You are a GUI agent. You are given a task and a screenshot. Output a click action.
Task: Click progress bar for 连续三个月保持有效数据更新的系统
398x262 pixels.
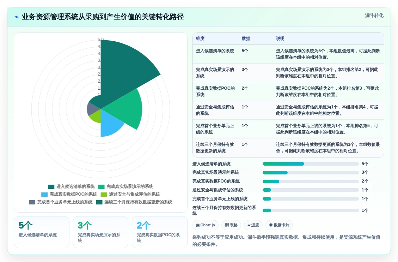[311, 210]
